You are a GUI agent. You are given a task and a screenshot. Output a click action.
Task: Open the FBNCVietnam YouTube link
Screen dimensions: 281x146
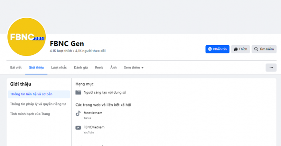[94, 127]
